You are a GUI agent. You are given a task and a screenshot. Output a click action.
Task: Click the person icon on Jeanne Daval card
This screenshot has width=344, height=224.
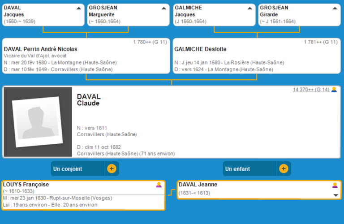335,185
